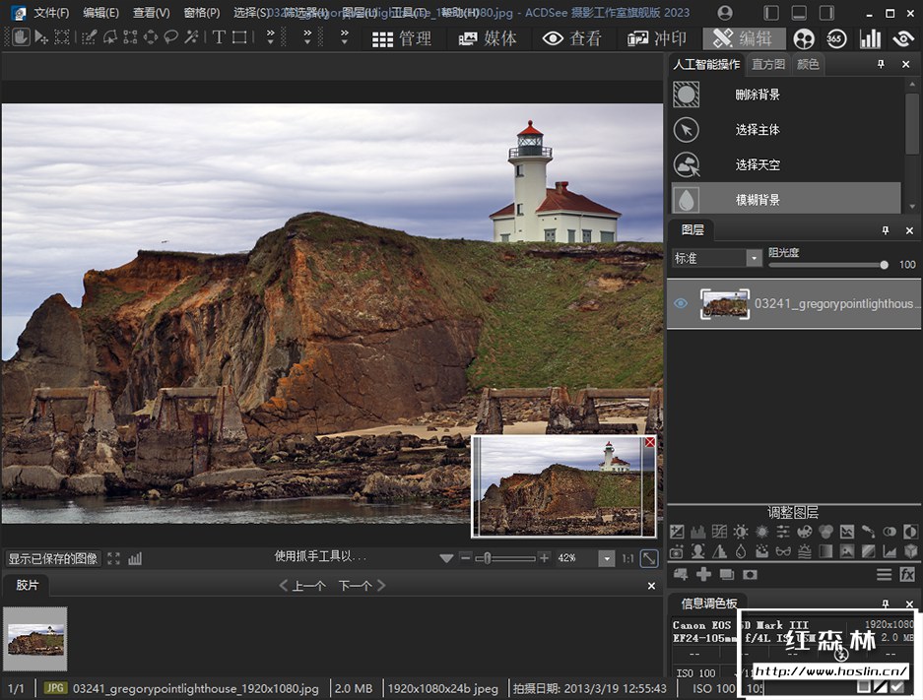Toggle fit-to-window zoom button

[649, 558]
